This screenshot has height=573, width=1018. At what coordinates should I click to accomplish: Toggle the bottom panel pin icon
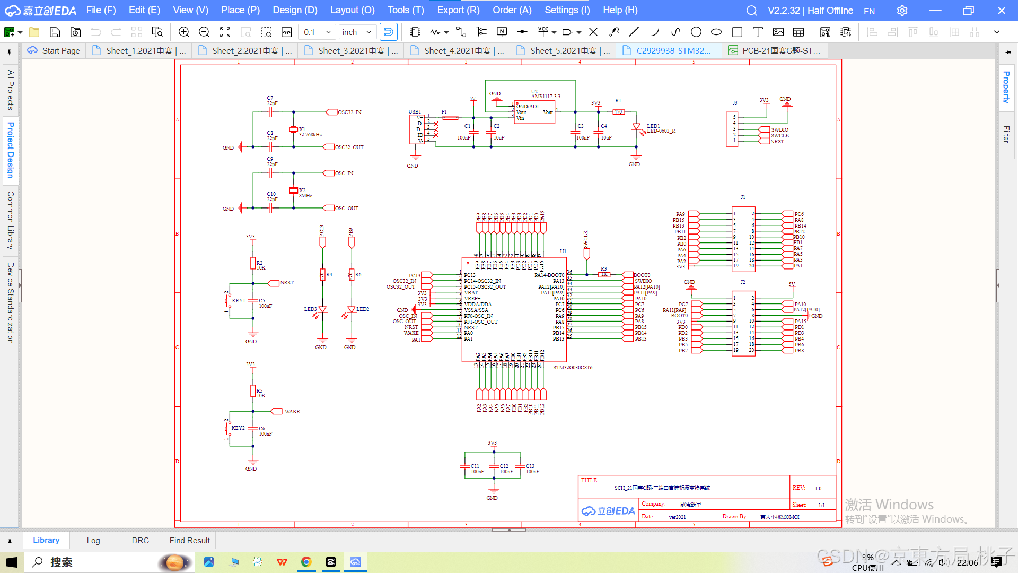tap(9, 541)
